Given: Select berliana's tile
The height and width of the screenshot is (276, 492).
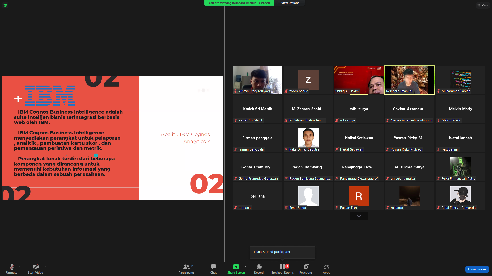Looking at the screenshot, I should point(257,196).
